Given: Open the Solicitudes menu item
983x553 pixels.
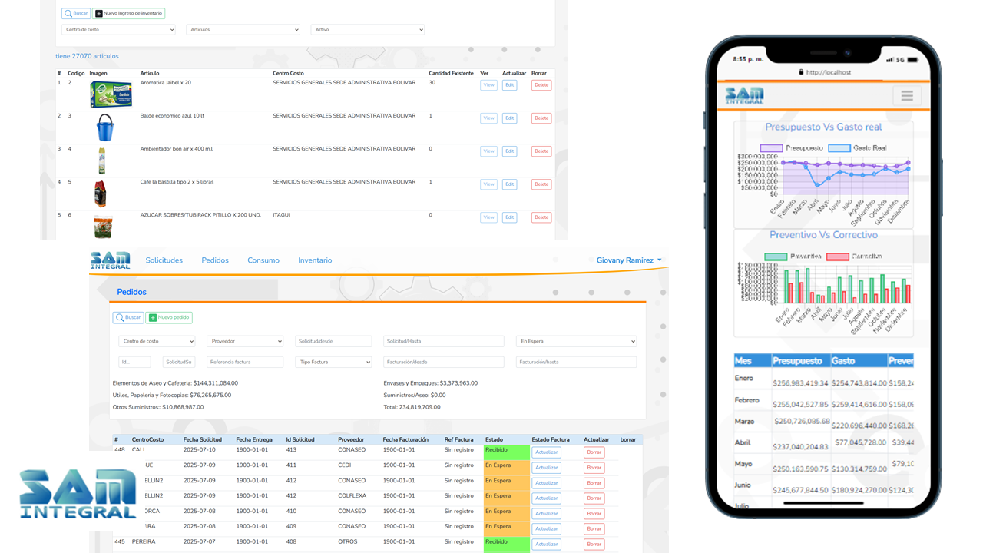Looking at the screenshot, I should point(164,260).
